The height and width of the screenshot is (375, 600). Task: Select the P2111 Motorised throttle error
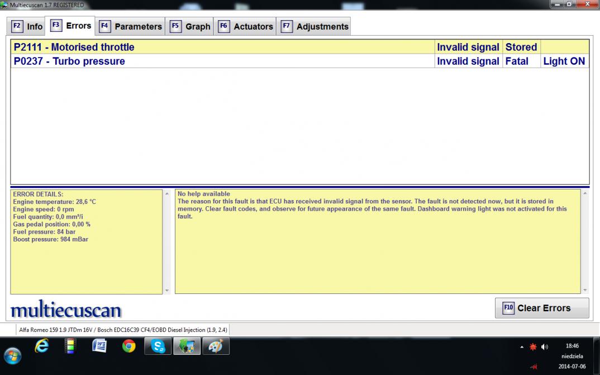[300, 47]
